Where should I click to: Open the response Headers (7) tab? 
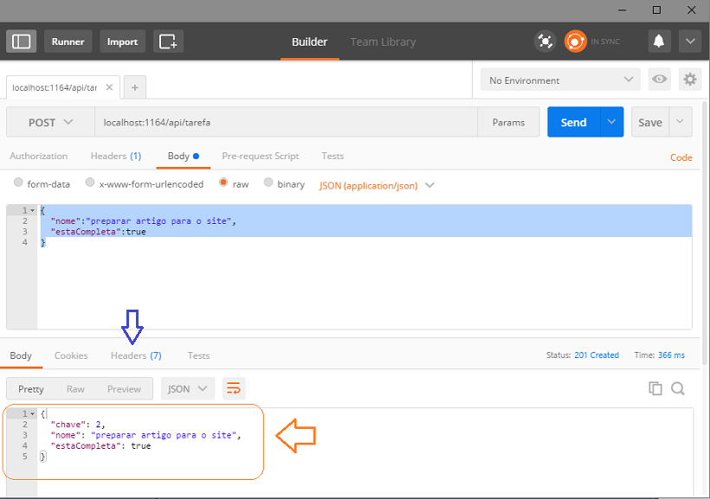click(x=135, y=355)
